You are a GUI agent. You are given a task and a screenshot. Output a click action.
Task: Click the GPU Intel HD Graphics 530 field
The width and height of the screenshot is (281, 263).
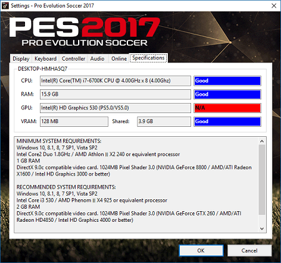[116, 108]
